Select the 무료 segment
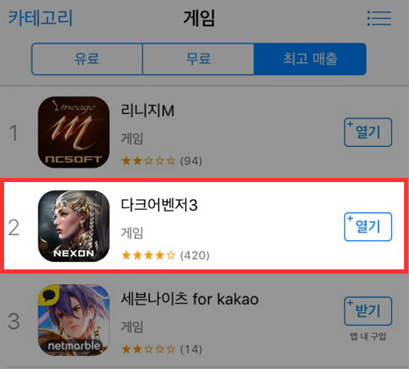The height and width of the screenshot is (369, 409). (x=198, y=59)
